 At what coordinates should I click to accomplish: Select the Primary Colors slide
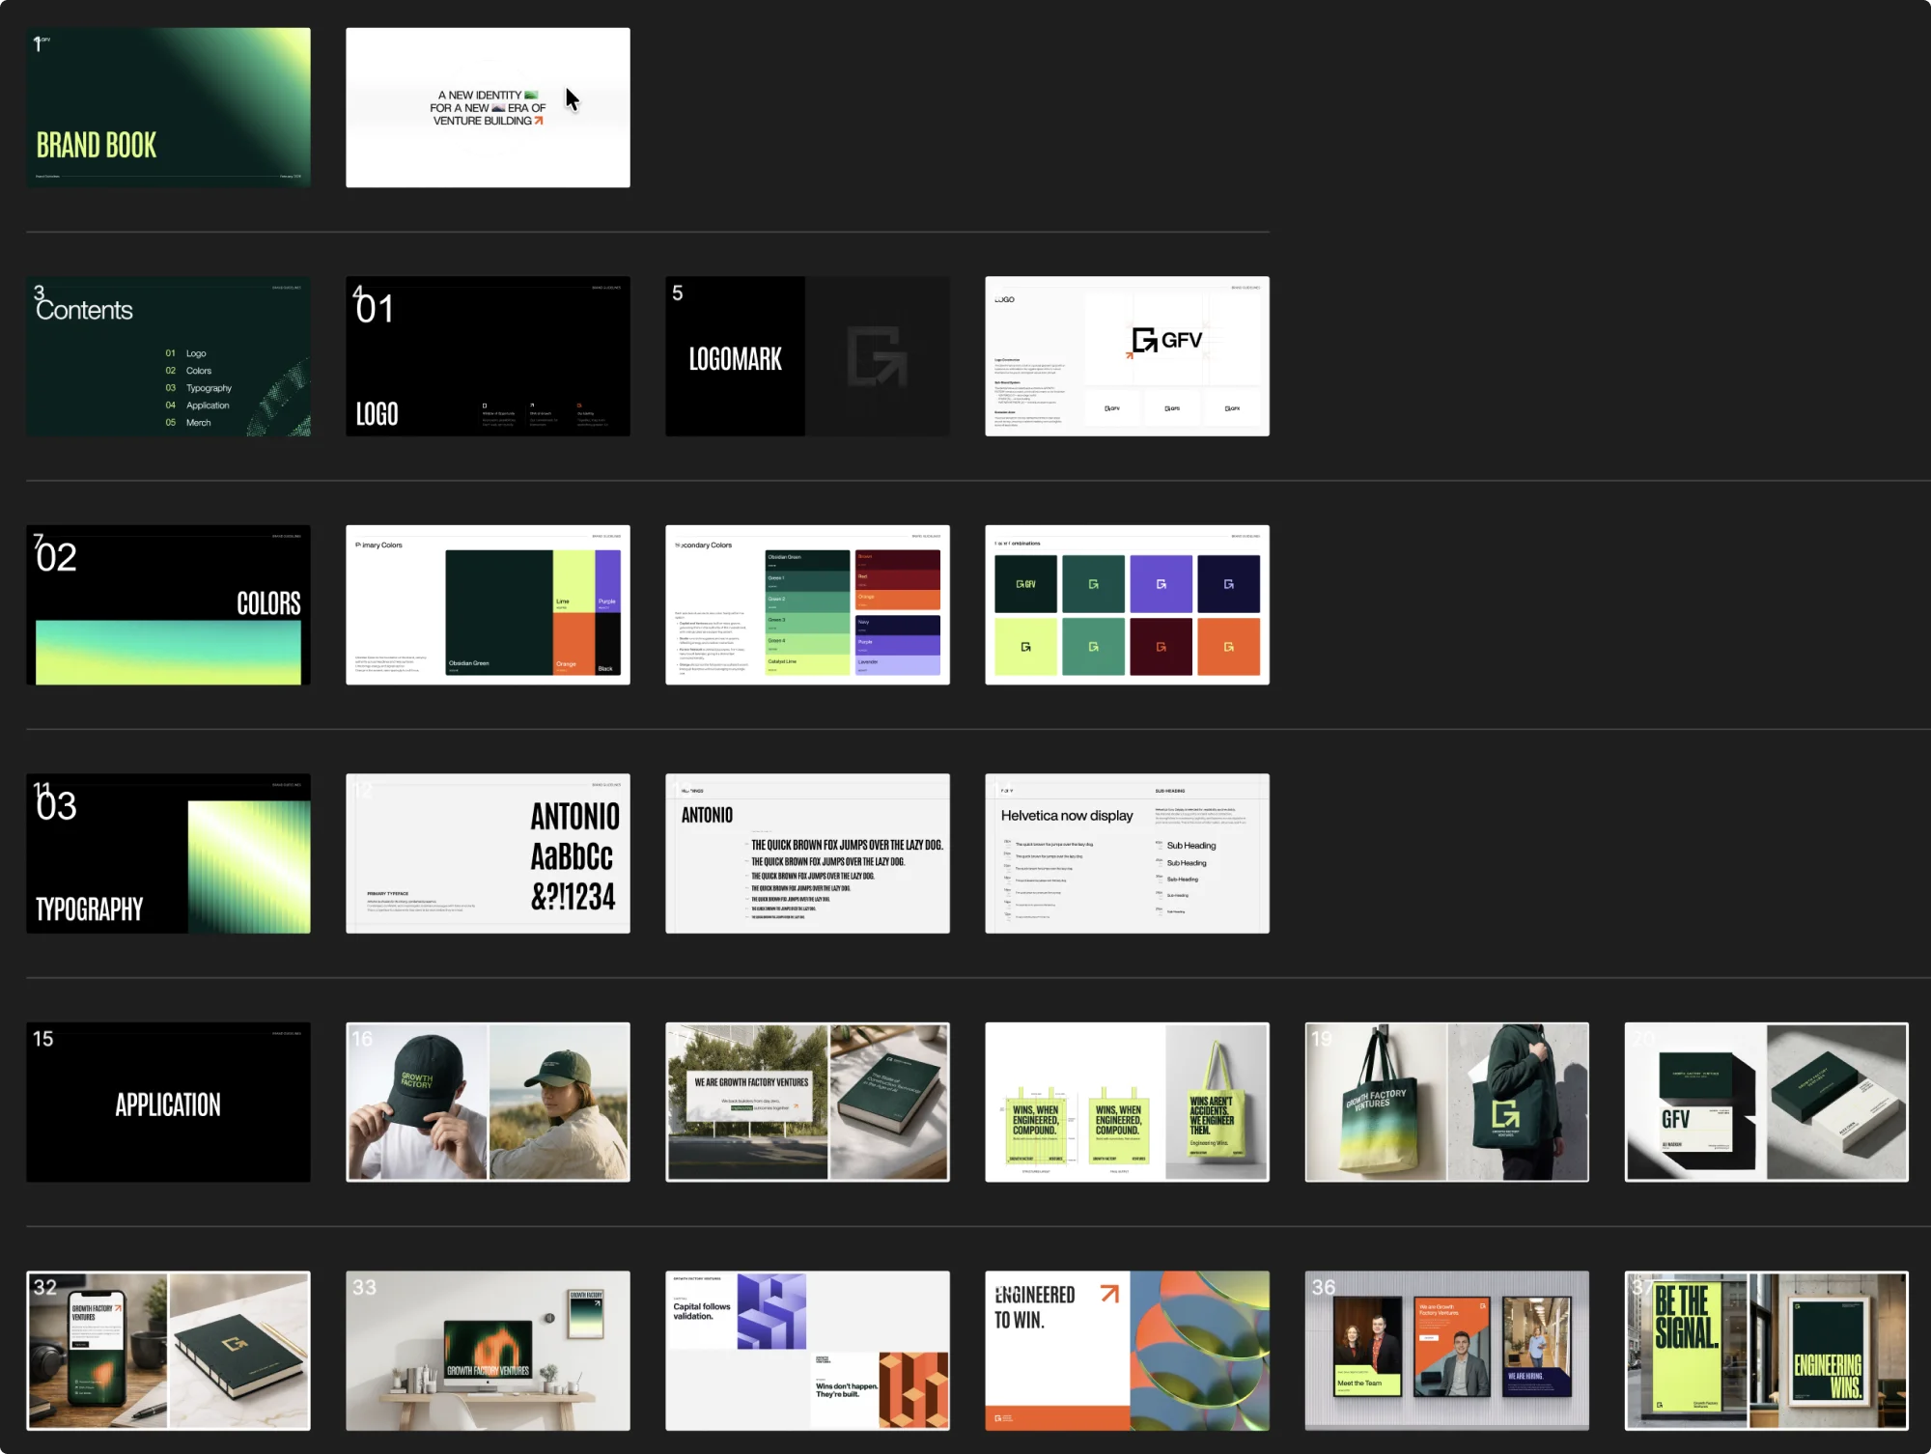tap(488, 605)
